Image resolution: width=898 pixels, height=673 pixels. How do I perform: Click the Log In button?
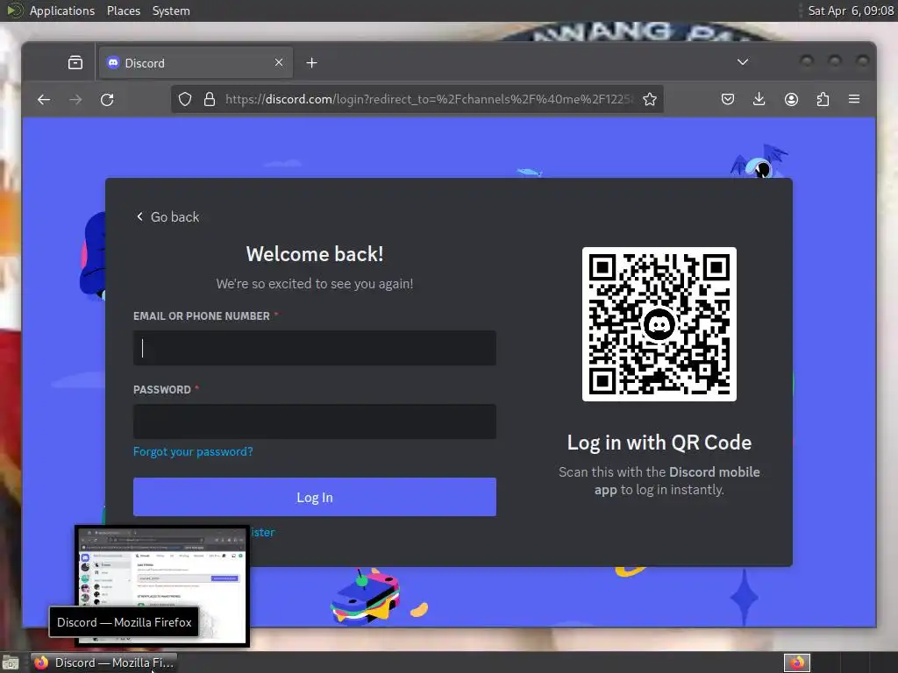click(x=315, y=498)
